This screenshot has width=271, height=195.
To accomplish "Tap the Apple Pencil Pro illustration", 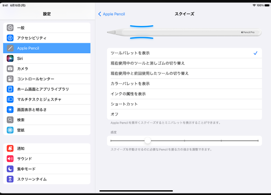I will point(184,32).
